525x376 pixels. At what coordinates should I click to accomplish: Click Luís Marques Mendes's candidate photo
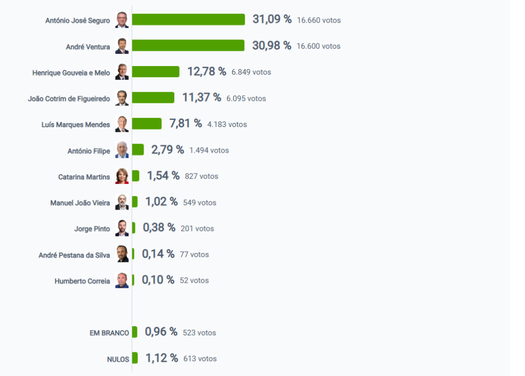[122, 124]
